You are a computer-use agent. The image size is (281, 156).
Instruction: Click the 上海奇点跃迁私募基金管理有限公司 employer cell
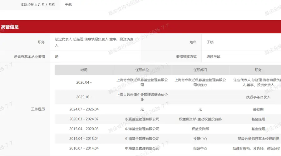142,82
